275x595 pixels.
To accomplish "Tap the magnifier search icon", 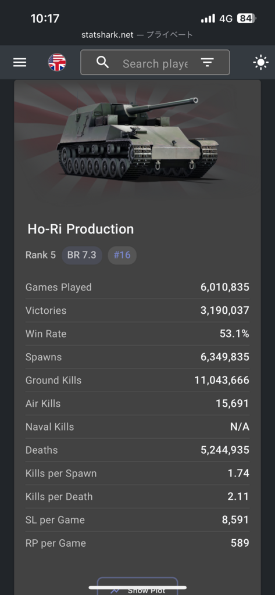I will click(x=102, y=62).
